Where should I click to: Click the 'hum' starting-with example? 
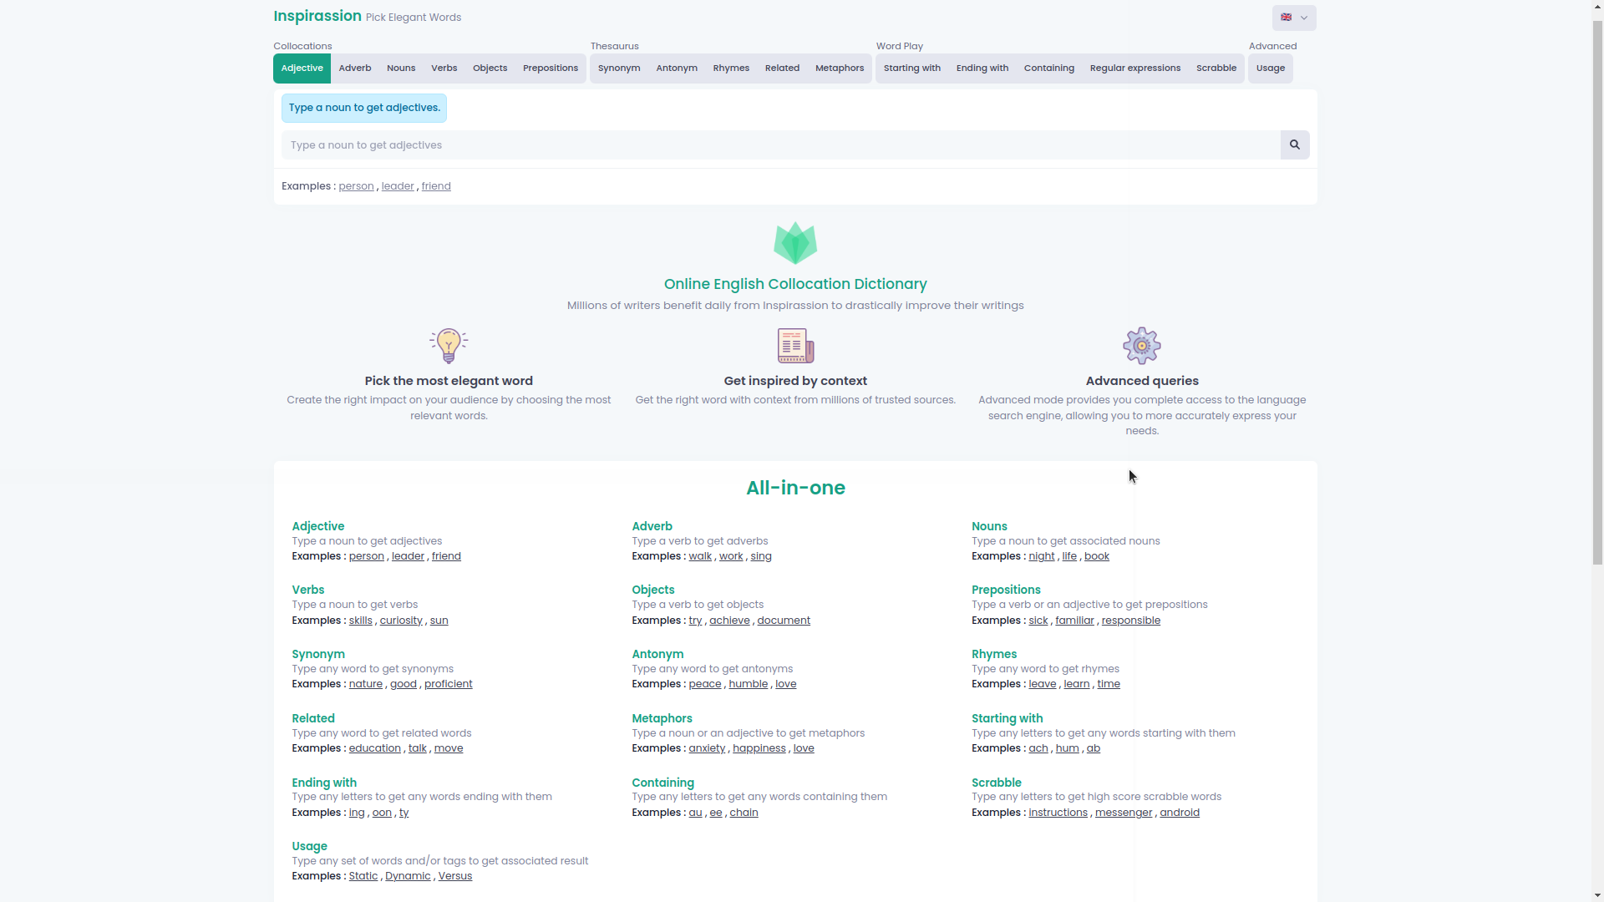tap(1067, 748)
